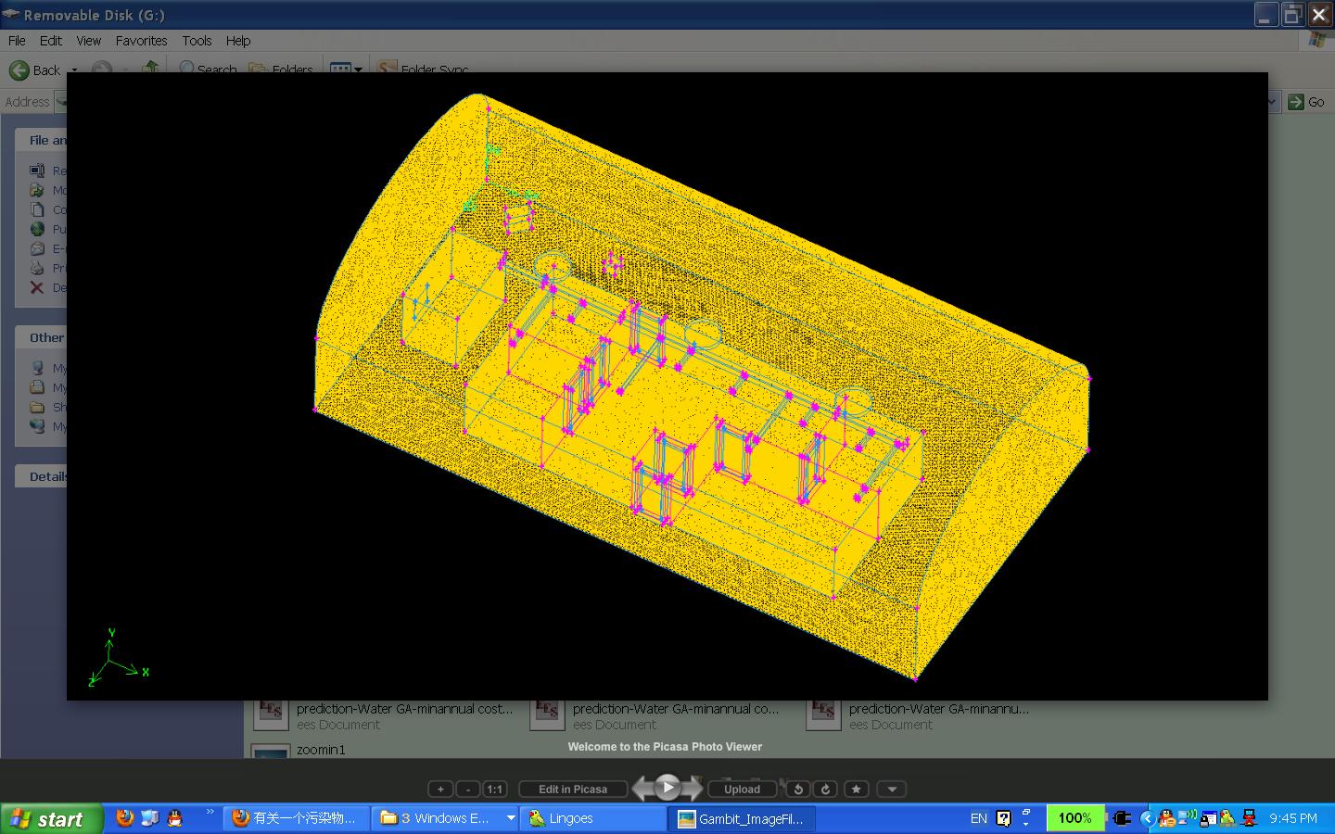Open the Picasa viewer more options dropdown
The height and width of the screenshot is (834, 1335).
tap(892, 790)
